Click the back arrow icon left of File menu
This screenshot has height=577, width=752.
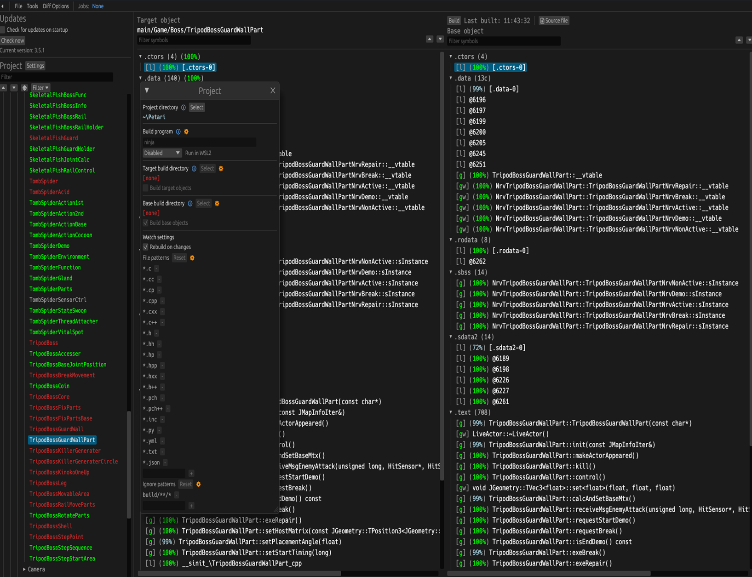[x=3, y=6]
